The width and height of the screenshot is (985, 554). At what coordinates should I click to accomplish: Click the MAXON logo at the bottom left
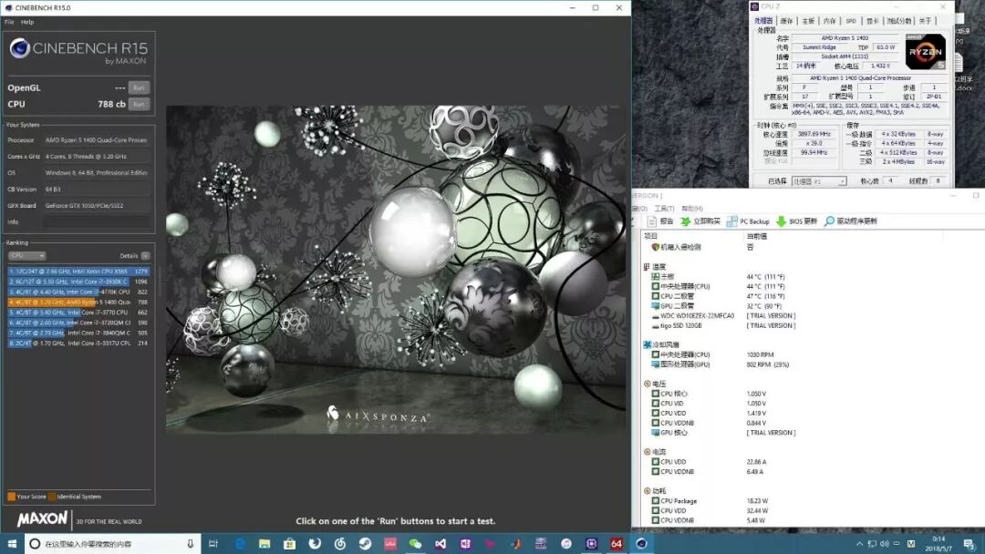pos(41,518)
